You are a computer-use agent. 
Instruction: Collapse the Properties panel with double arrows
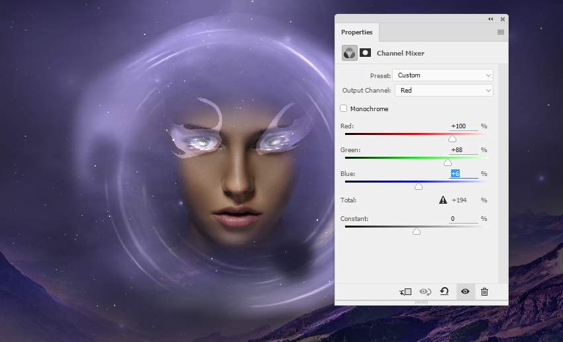[x=490, y=19]
